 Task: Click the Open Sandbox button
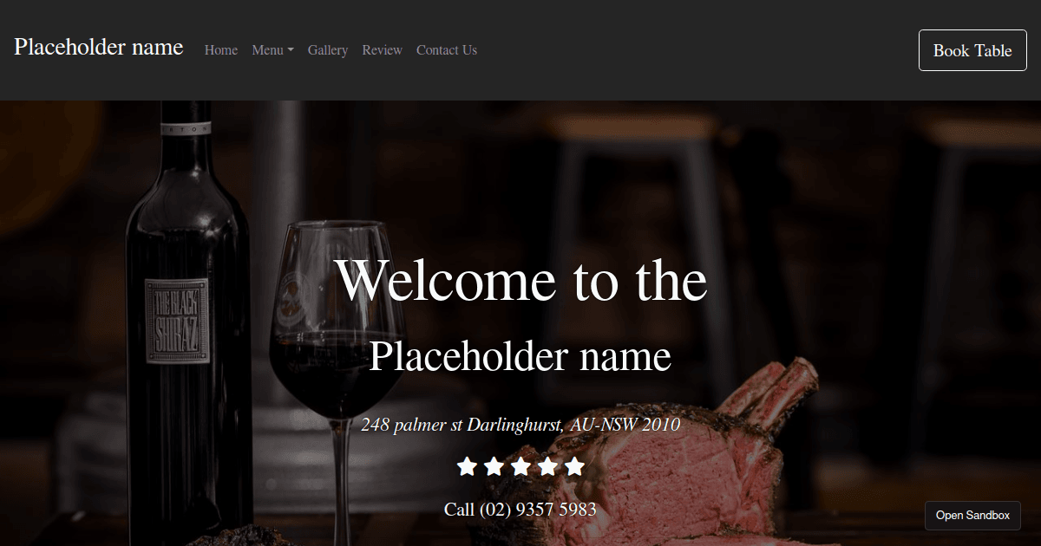(x=972, y=515)
